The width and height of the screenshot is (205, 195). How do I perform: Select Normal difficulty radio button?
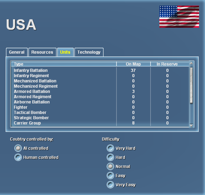point(110,167)
